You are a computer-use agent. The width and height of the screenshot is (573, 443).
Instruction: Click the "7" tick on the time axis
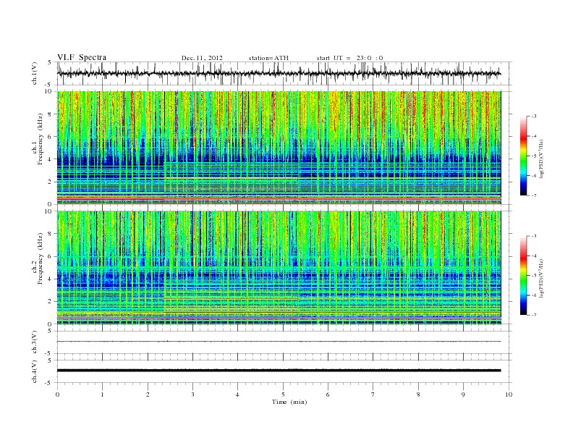(x=373, y=395)
